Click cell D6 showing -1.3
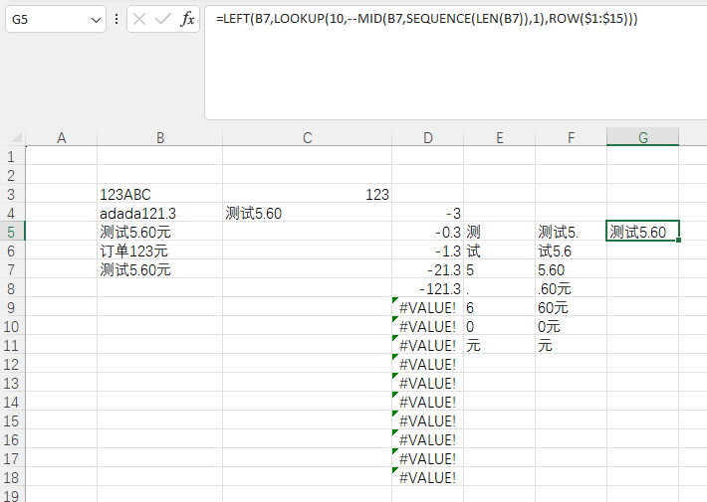The width and height of the screenshot is (707, 502). point(428,251)
